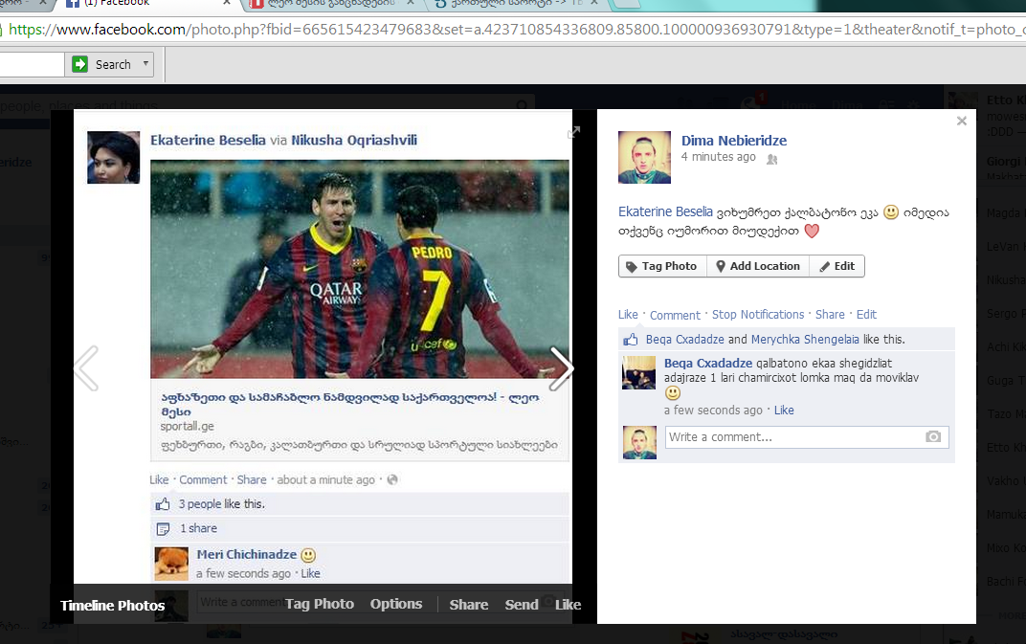Click Share in bottom photo bar
Screen dimensions: 1026x644
pos(469,605)
